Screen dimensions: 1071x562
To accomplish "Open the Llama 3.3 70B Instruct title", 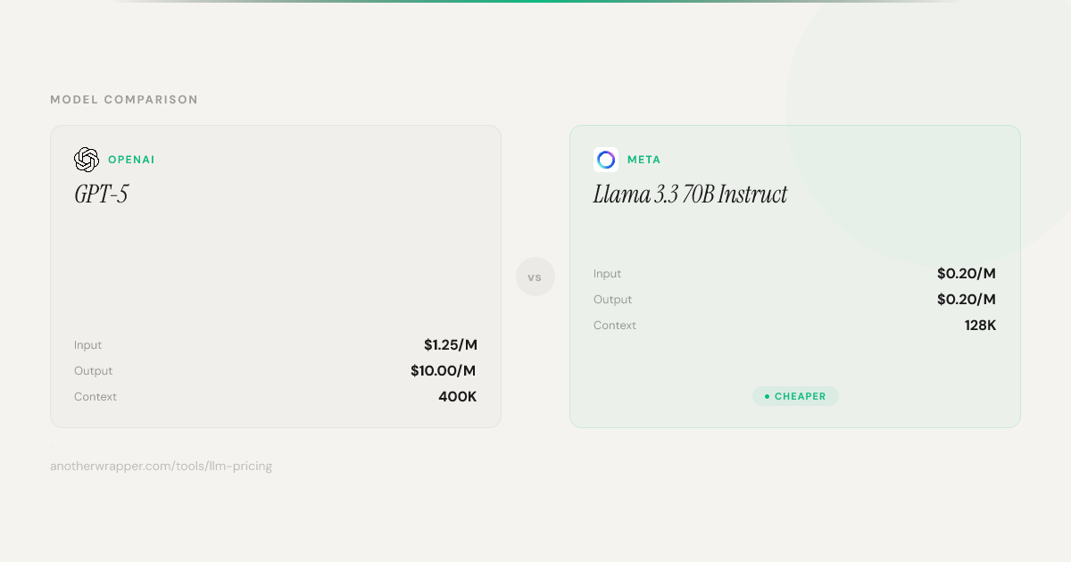I will (690, 194).
